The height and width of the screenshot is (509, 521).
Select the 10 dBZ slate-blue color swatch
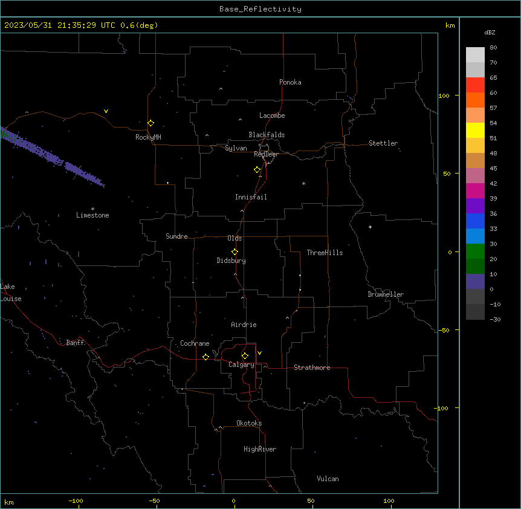point(475,282)
